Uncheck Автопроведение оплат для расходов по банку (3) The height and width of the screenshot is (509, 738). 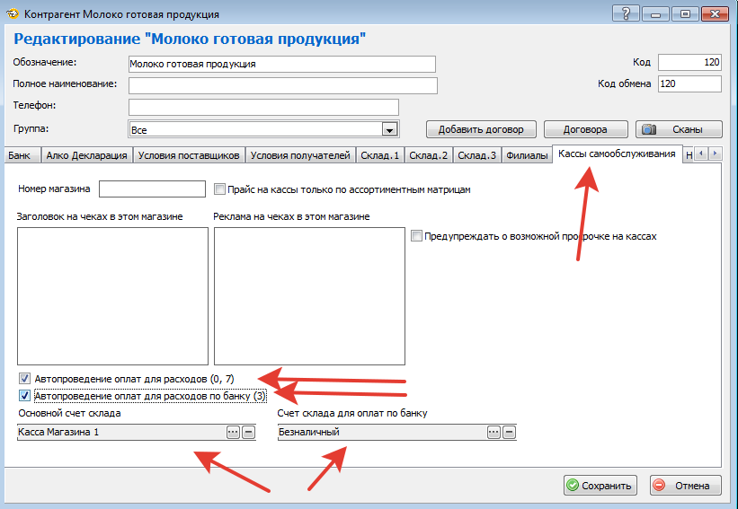pyautogui.click(x=24, y=395)
